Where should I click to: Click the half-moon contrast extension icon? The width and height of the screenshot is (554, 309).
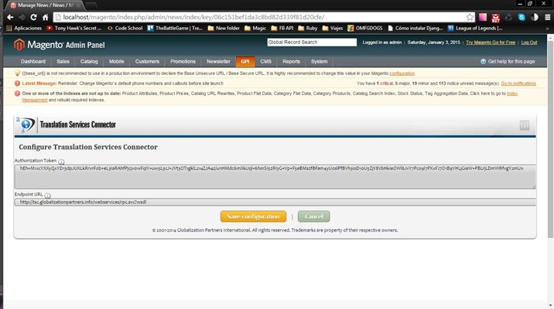[x=535, y=17]
